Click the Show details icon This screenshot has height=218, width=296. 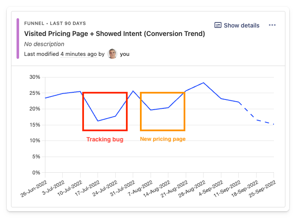pyautogui.click(x=218, y=25)
